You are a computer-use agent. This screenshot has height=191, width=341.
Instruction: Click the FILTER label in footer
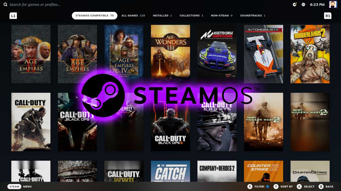tap(259, 186)
